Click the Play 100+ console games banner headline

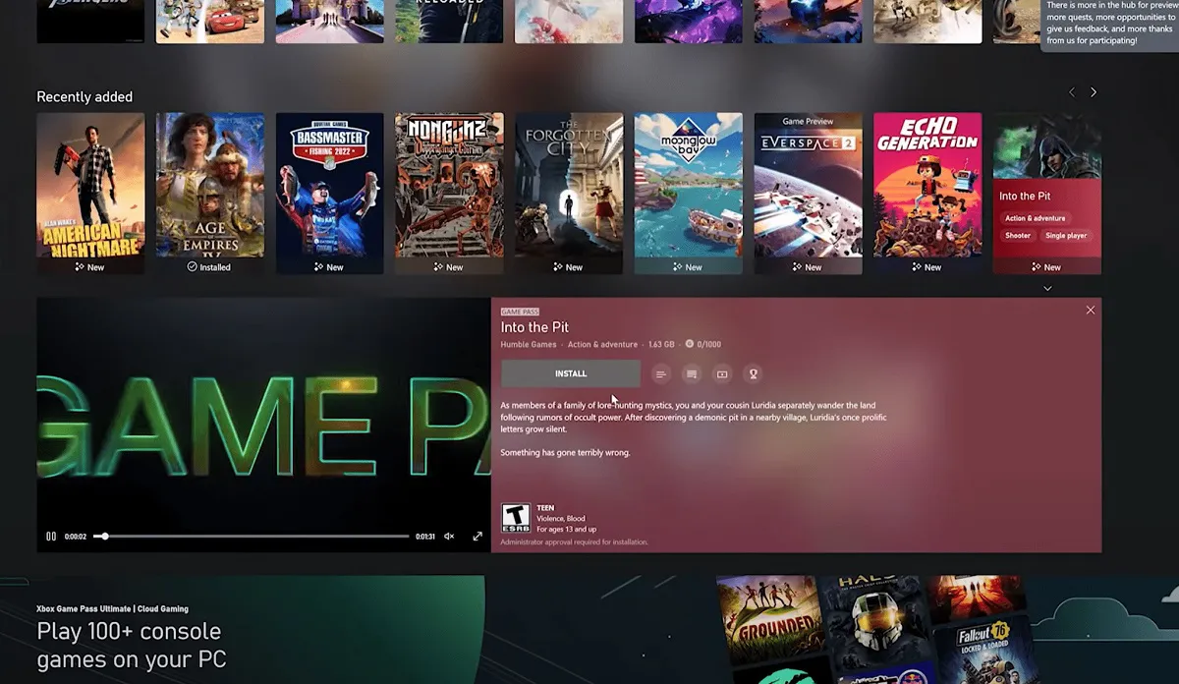pyautogui.click(x=132, y=645)
